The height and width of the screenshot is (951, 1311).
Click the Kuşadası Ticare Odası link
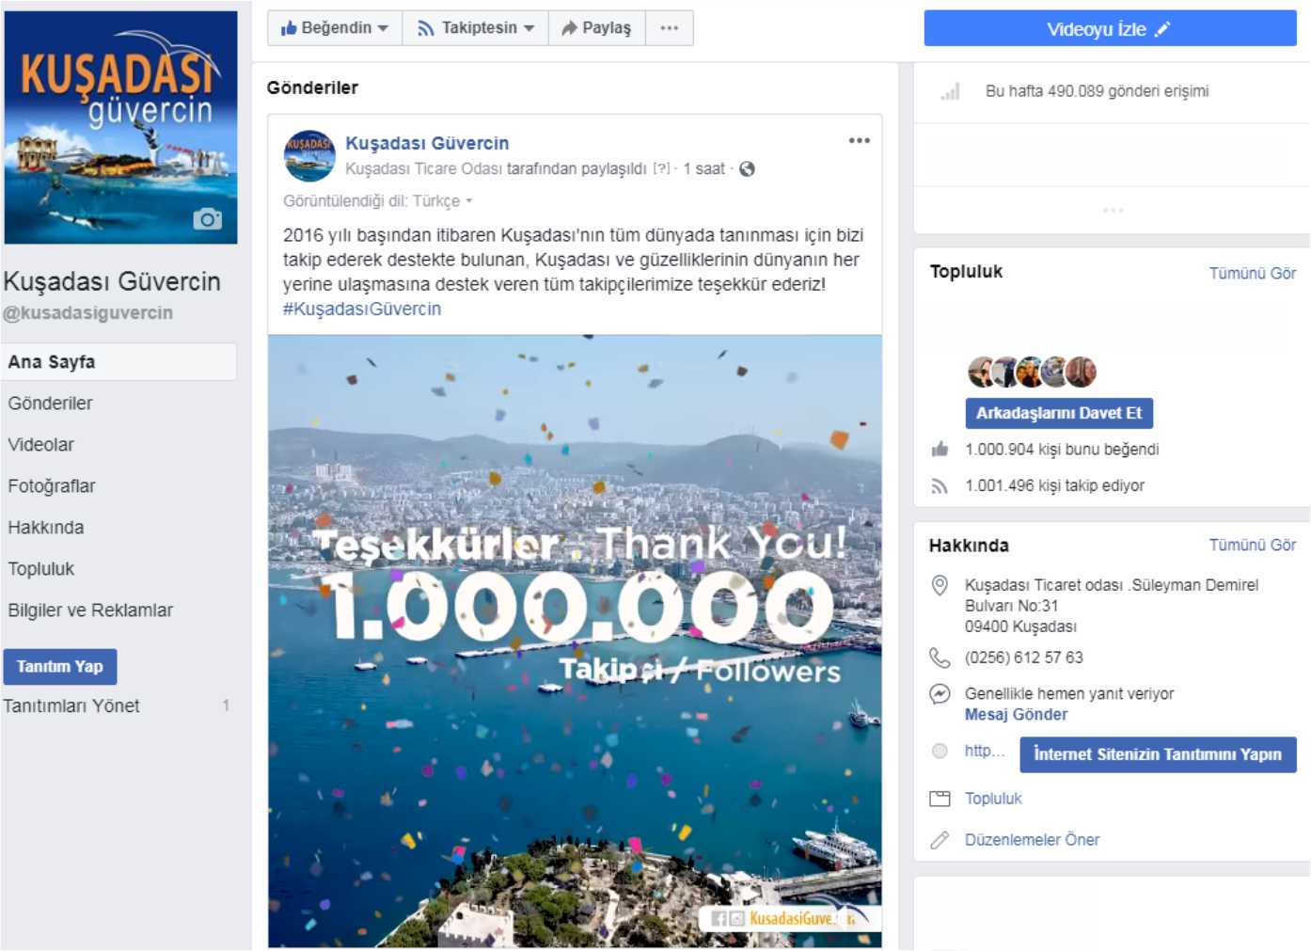(x=424, y=169)
